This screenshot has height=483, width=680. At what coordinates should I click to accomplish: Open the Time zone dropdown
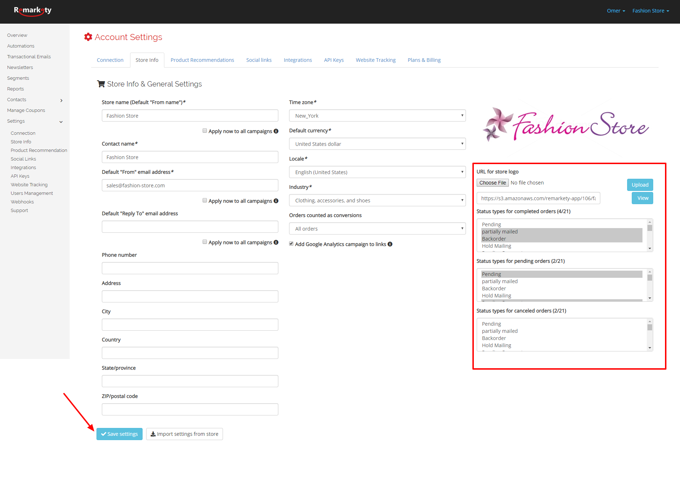click(377, 115)
